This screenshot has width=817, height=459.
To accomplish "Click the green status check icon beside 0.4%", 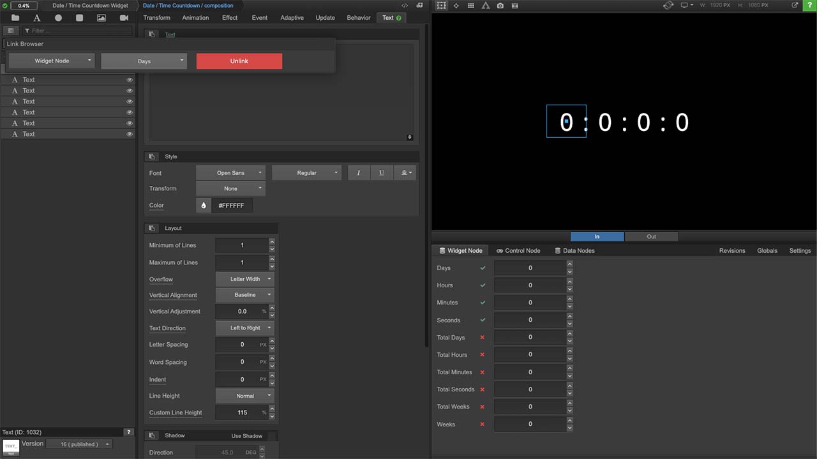I will pos(6,5).
